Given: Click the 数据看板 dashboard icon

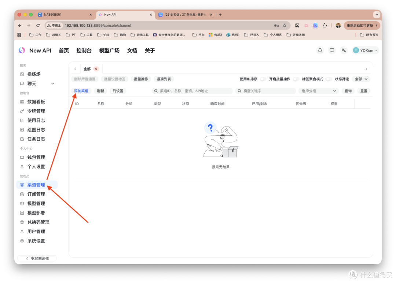Looking at the screenshot, I should pyautogui.click(x=22, y=102).
